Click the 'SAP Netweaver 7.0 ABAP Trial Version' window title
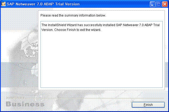169x112 pixels. (43, 4)
